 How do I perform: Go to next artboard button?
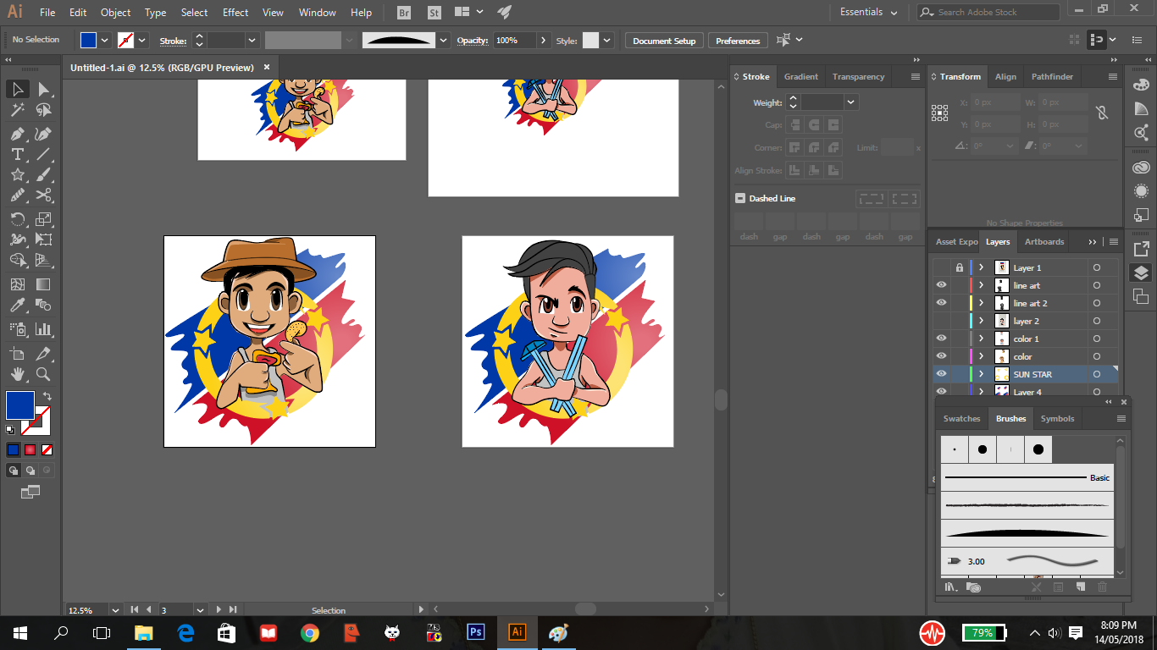tap(219, 609)
